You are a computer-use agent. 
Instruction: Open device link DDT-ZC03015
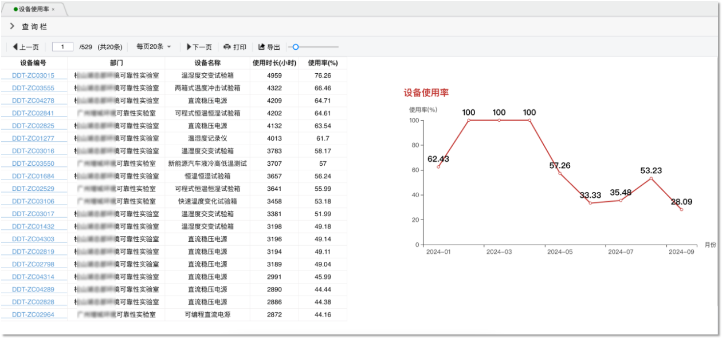pos(33,75)
